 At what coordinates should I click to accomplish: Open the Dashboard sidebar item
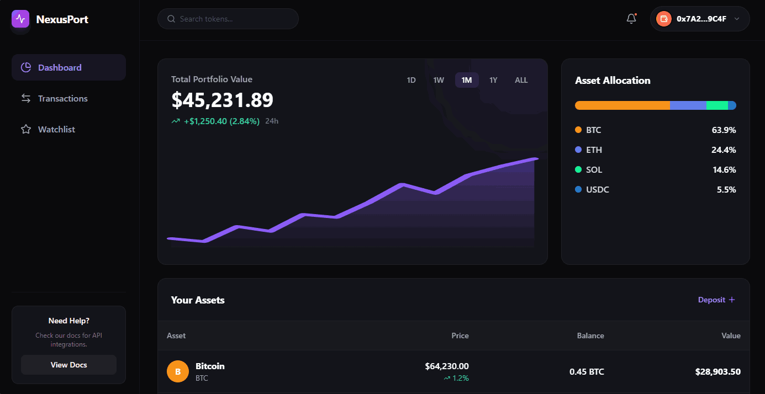click(68, 67)
